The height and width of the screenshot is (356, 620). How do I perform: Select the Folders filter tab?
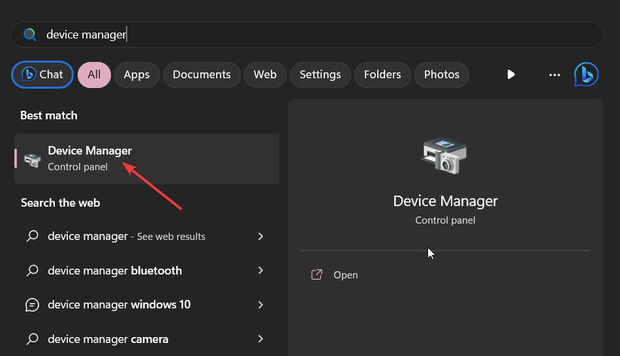[382, 75]
